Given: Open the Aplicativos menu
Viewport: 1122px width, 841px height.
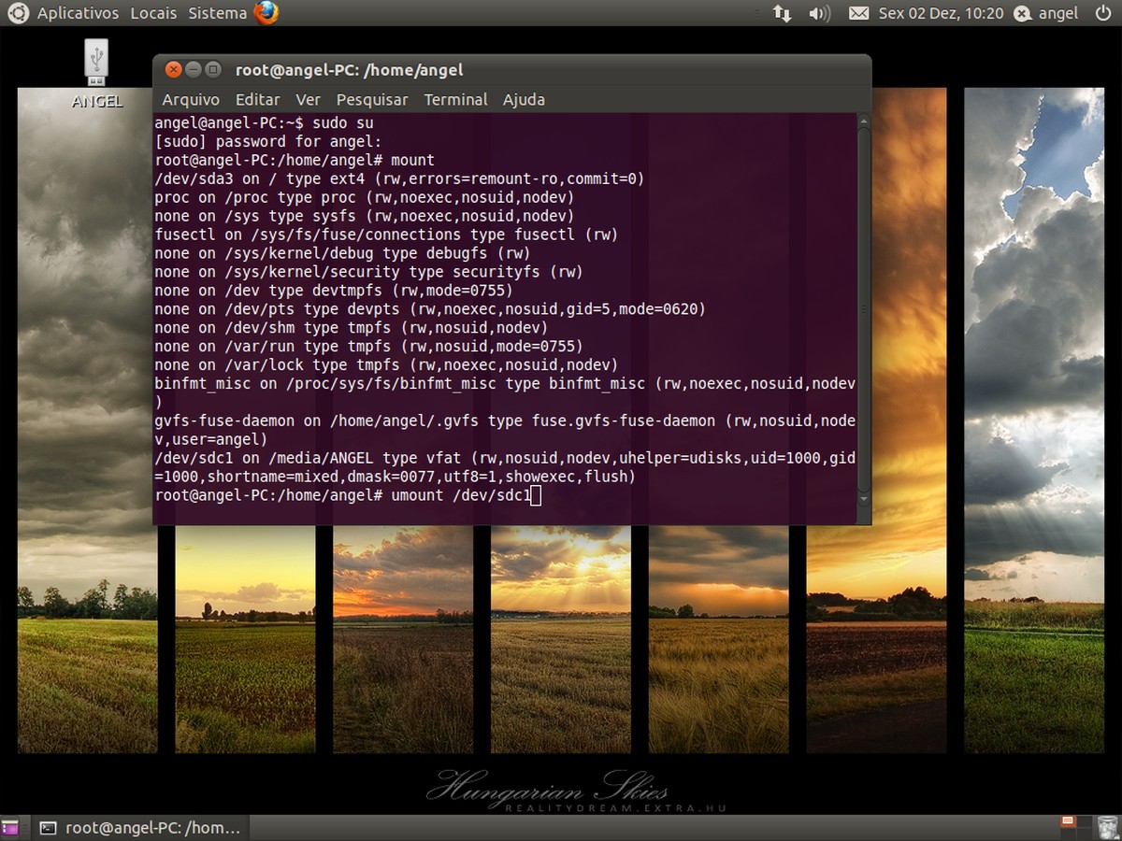Looking at the screenshot, I should tap(78, 13).
